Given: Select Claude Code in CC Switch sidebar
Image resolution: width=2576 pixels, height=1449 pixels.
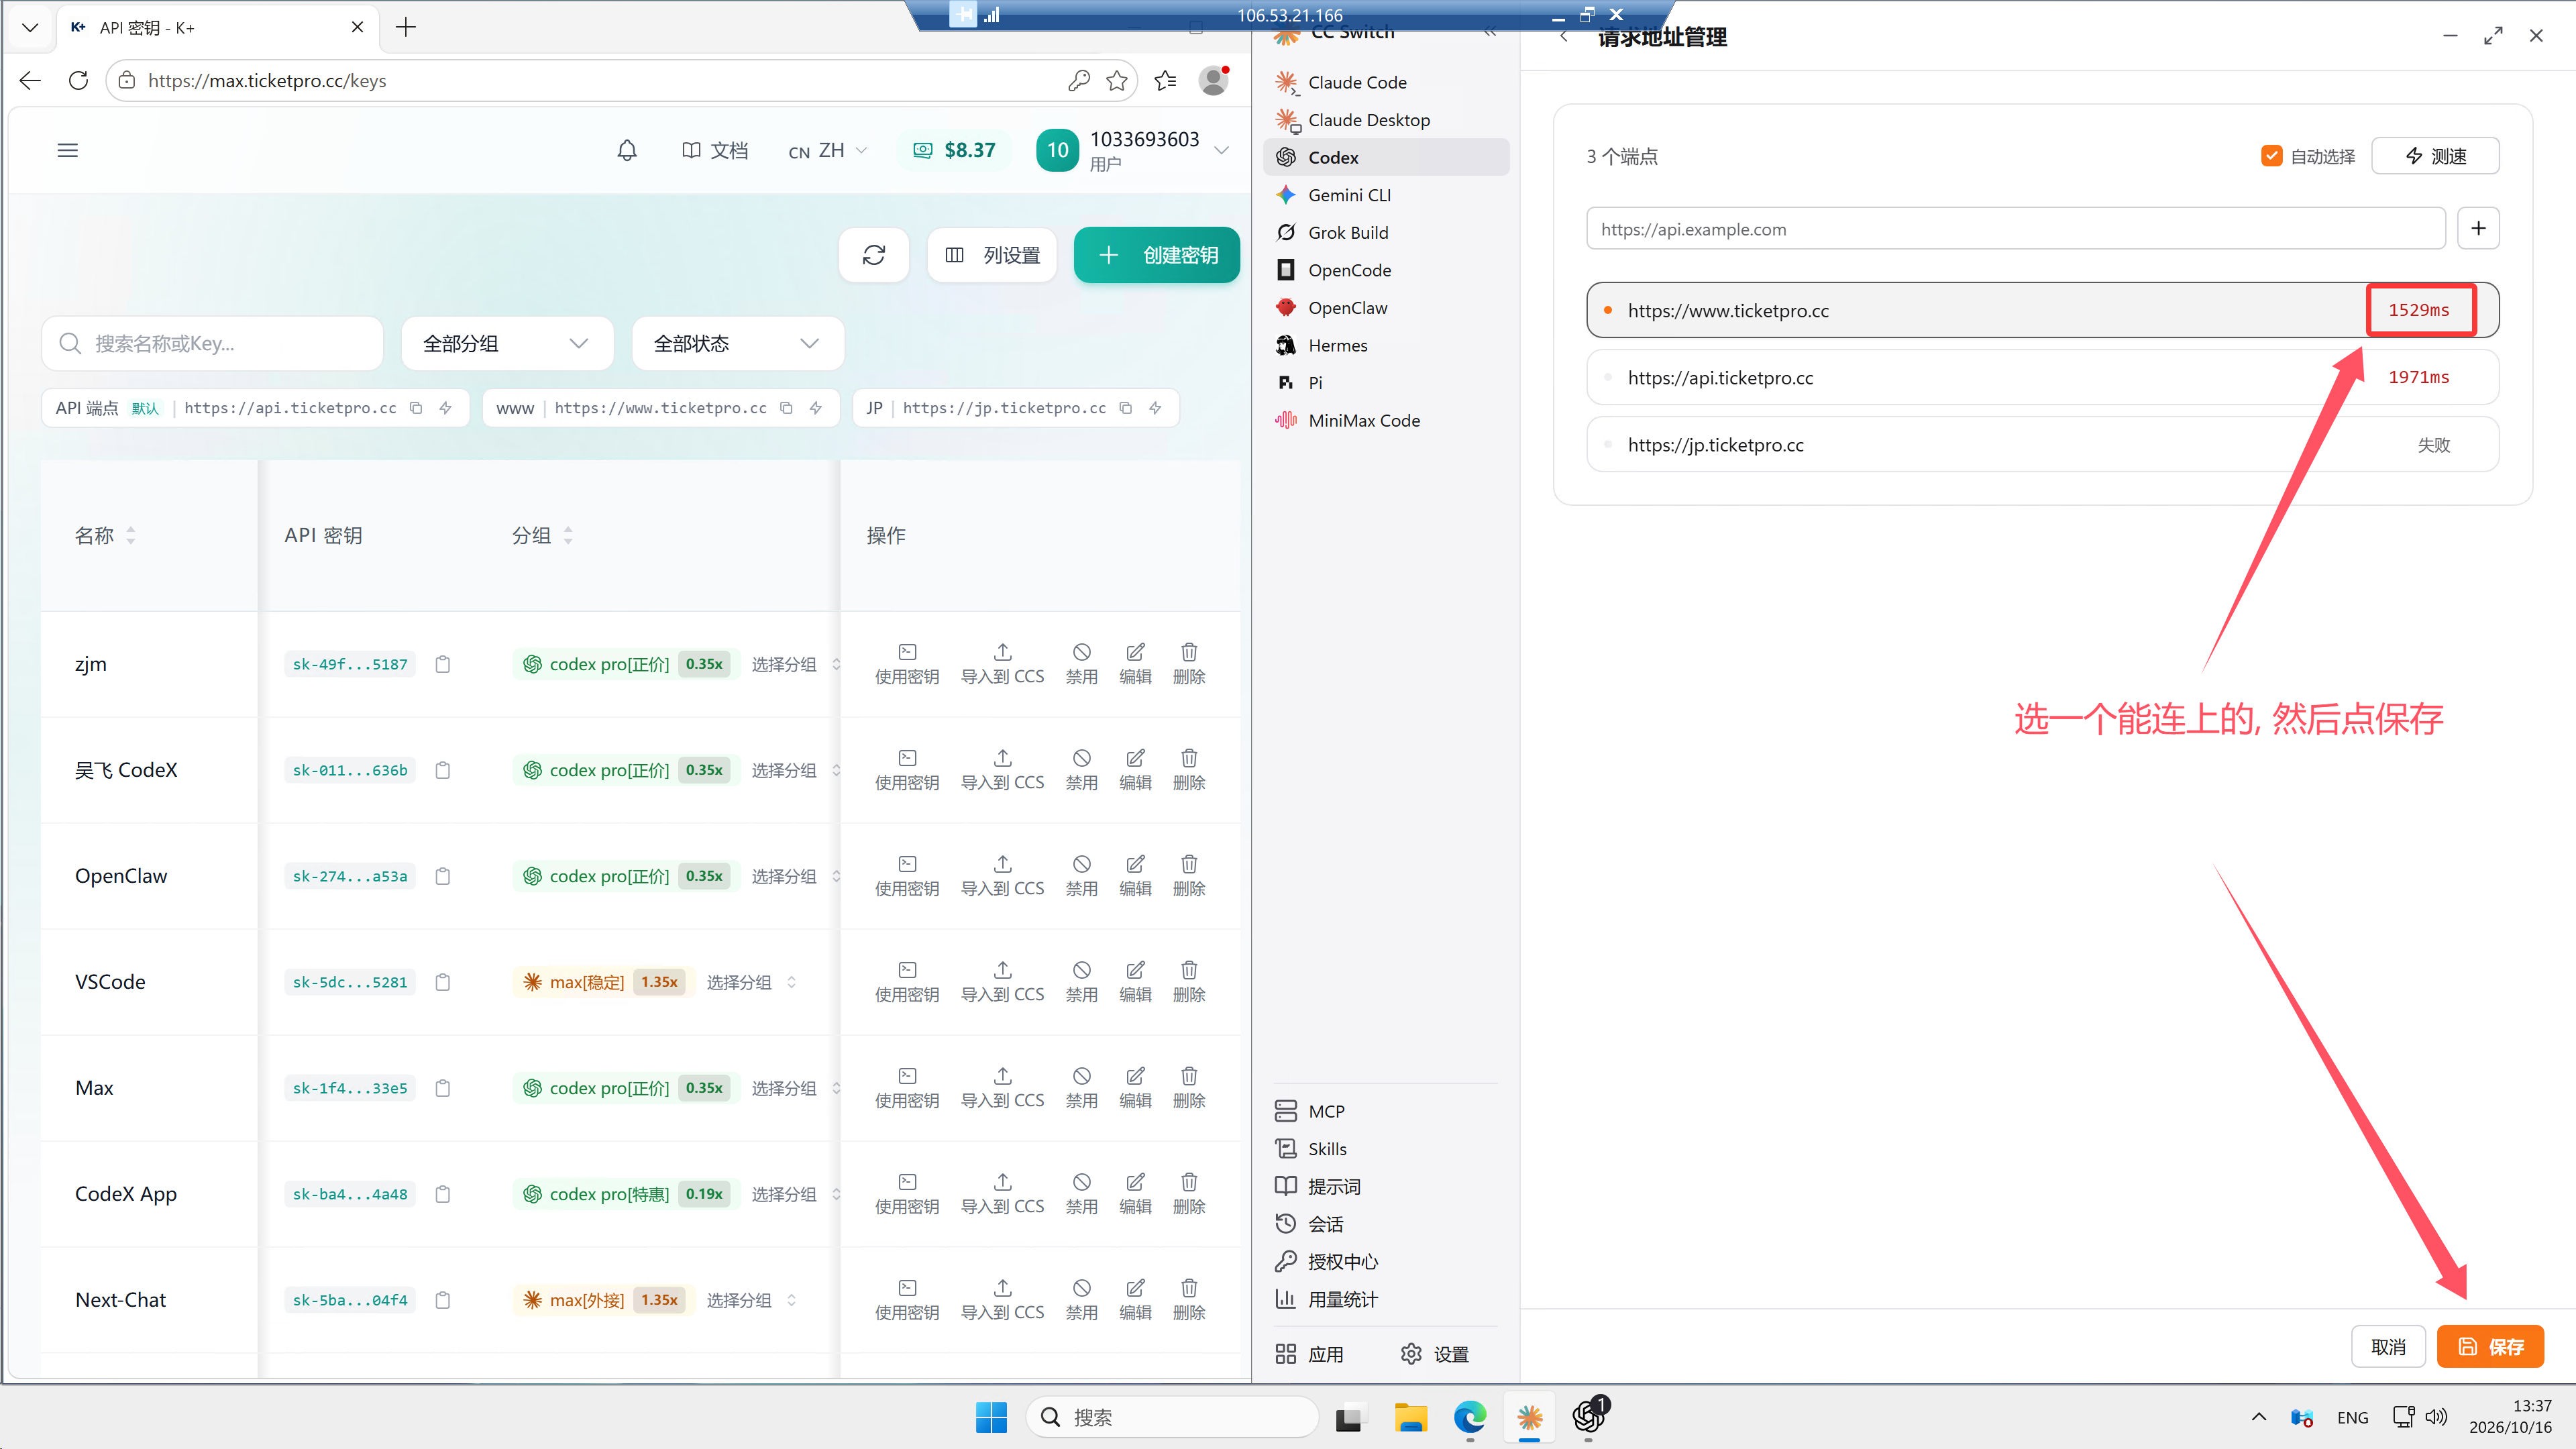Looking at the screenshot, I should (x=1386, y=82).
